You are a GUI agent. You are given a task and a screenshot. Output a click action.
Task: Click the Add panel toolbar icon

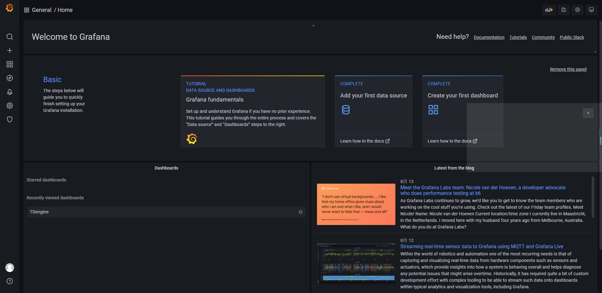pyautogui.click(x=549, y=10)
